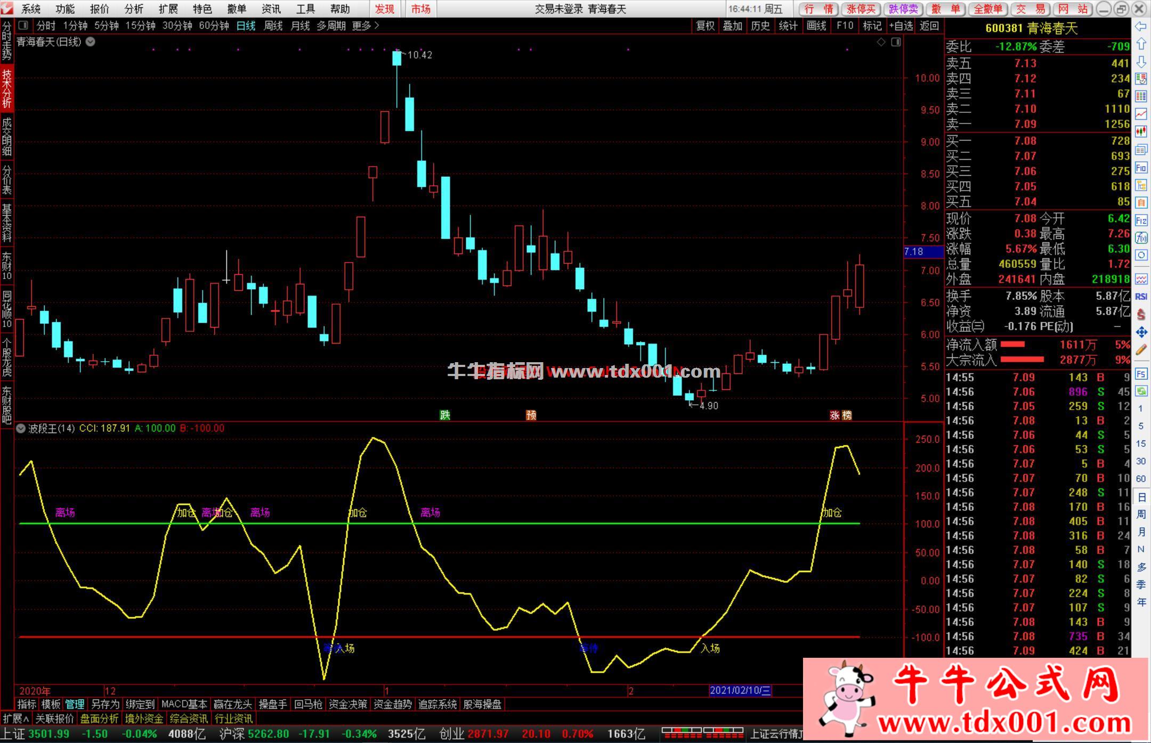Click the 返回 back button
The height and width of the screenshot is (743, 1151).
tap(929, 26)
